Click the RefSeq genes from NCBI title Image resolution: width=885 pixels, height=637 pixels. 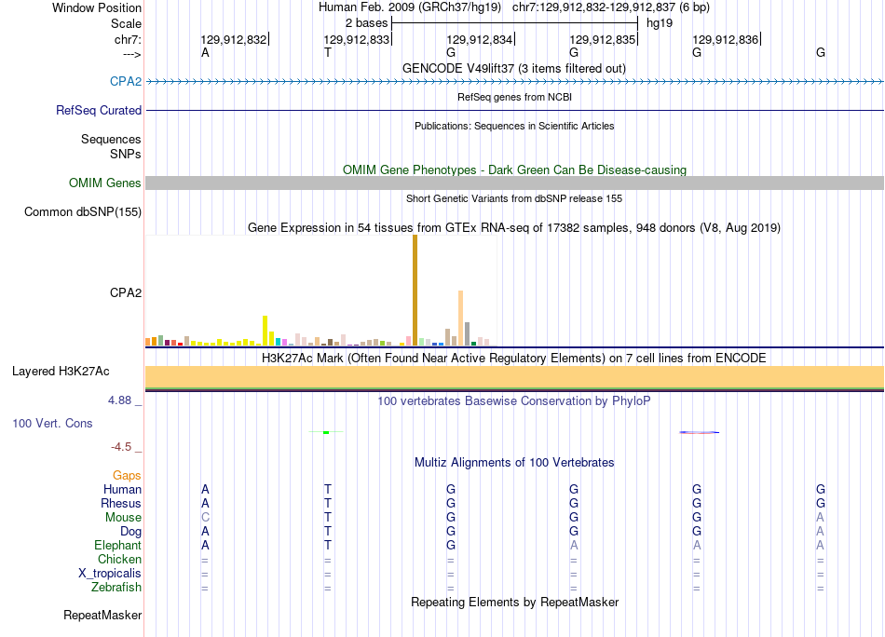tap(515, 97)
